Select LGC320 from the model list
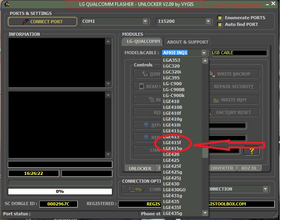The image size is (281, 220). coord(181,66)
